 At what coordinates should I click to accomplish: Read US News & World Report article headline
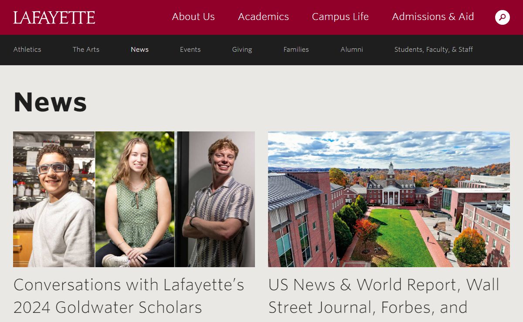(384, 296)
